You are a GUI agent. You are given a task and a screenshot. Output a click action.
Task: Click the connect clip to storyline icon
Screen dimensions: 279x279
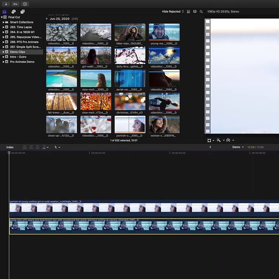click(25, 147)
